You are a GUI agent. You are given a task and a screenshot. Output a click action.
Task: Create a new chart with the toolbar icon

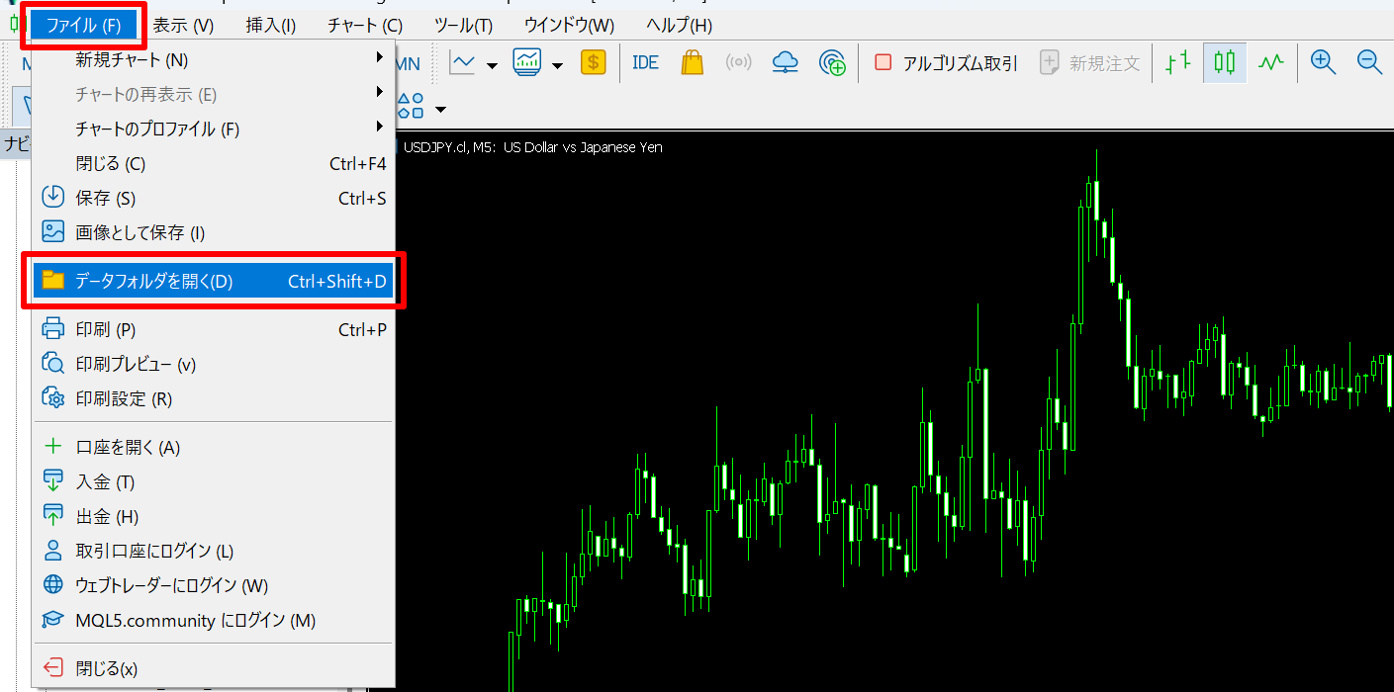tap(463, 61)
